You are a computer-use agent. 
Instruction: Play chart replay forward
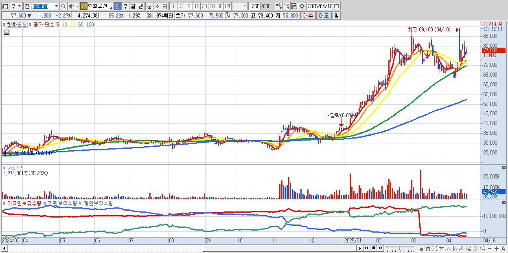click(360, 248)
